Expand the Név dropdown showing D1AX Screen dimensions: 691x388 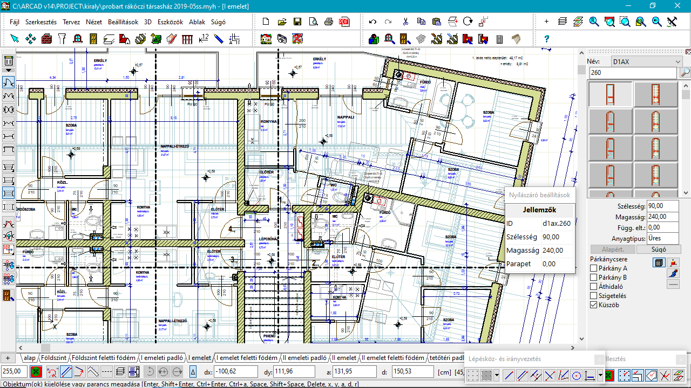coord(647,62)
